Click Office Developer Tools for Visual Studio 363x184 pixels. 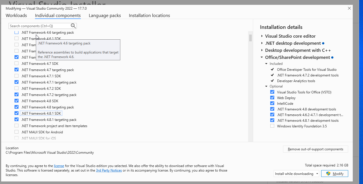(x=307, y=69)
